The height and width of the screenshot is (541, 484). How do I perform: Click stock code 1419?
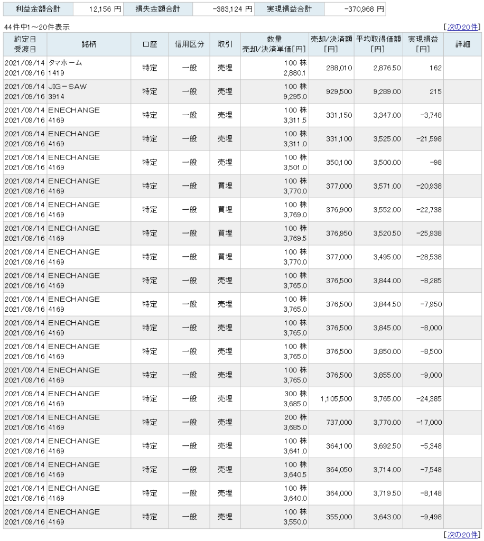pyautogui.click(x=56, y=73)
